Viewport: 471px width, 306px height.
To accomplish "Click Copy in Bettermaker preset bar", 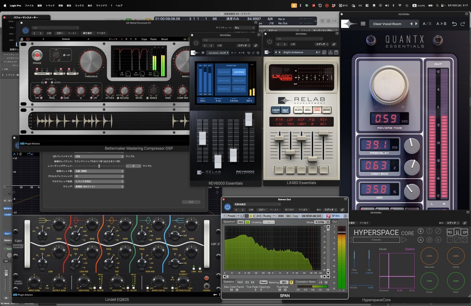I will coord(144,39).
